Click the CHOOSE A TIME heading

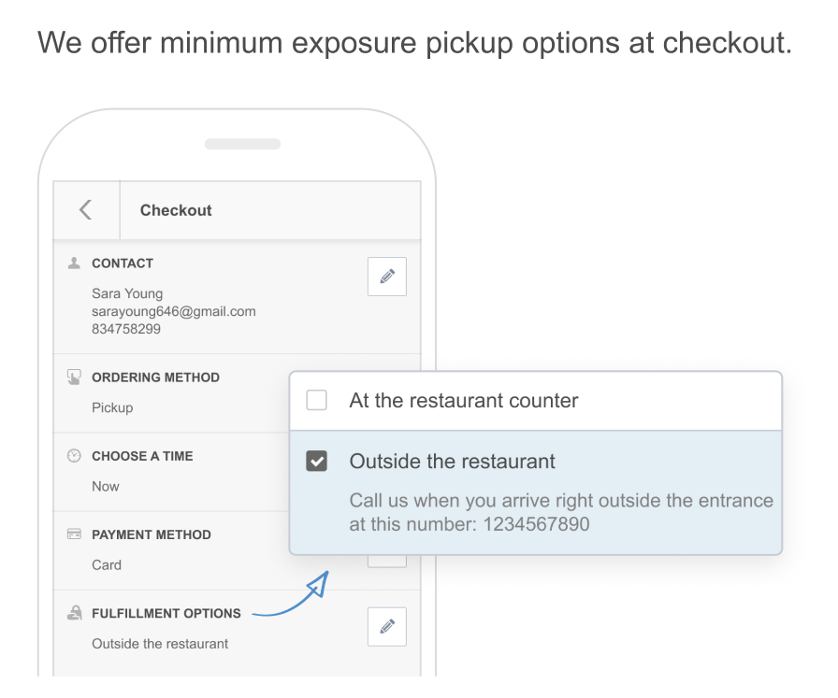(x=142, y=456)
